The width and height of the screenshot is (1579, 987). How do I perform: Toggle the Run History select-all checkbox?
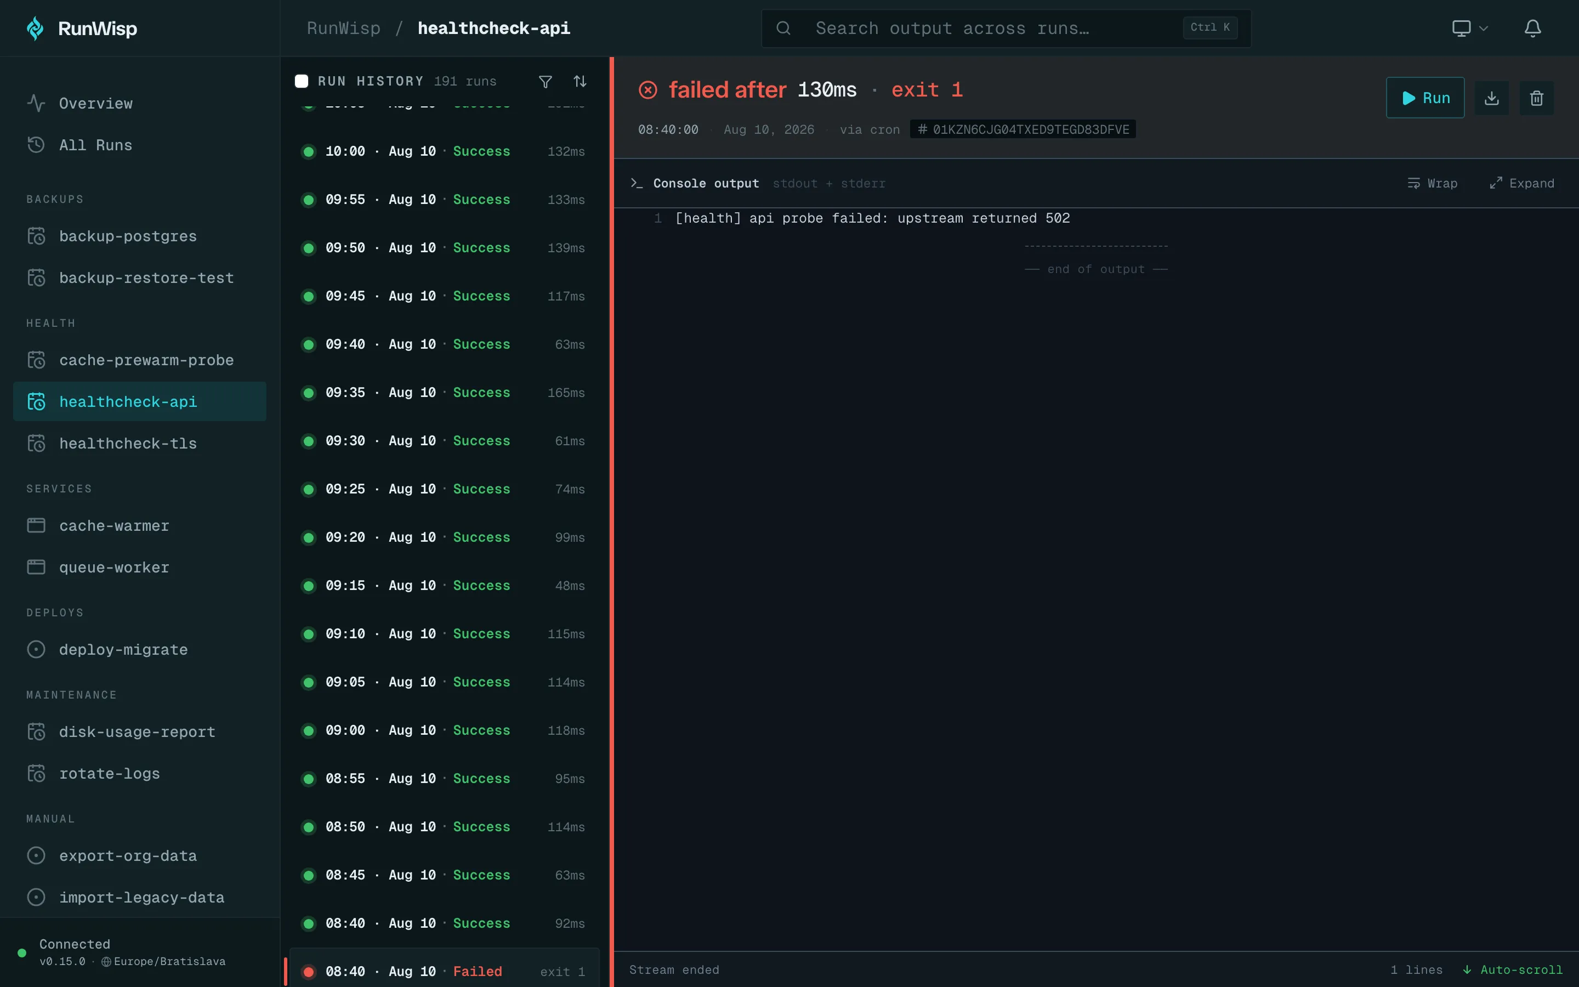tap(302, 81)
